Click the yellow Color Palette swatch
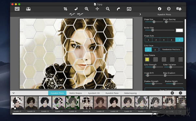The height and width of the screenshot is (121, 196). point(147,60)
